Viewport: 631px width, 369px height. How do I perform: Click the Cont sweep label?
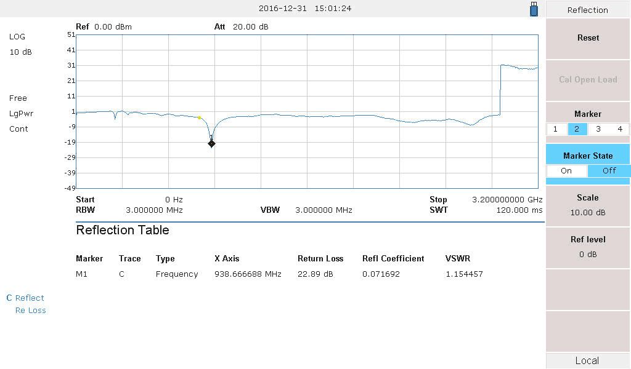[18, 129]
